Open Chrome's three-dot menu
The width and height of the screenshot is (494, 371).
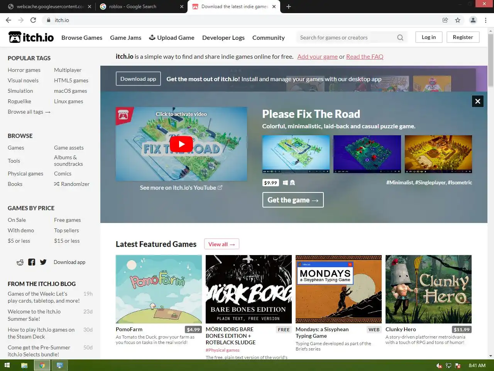tap(486, 20)
